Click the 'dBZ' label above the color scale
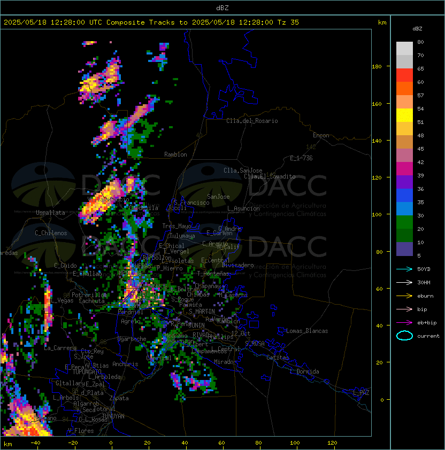 [417, 29]
